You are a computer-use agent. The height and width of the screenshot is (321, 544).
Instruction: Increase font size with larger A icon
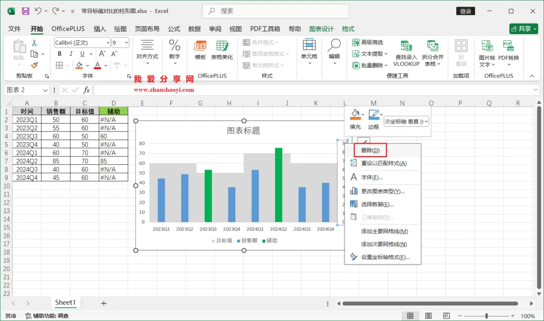click(102, 54)
